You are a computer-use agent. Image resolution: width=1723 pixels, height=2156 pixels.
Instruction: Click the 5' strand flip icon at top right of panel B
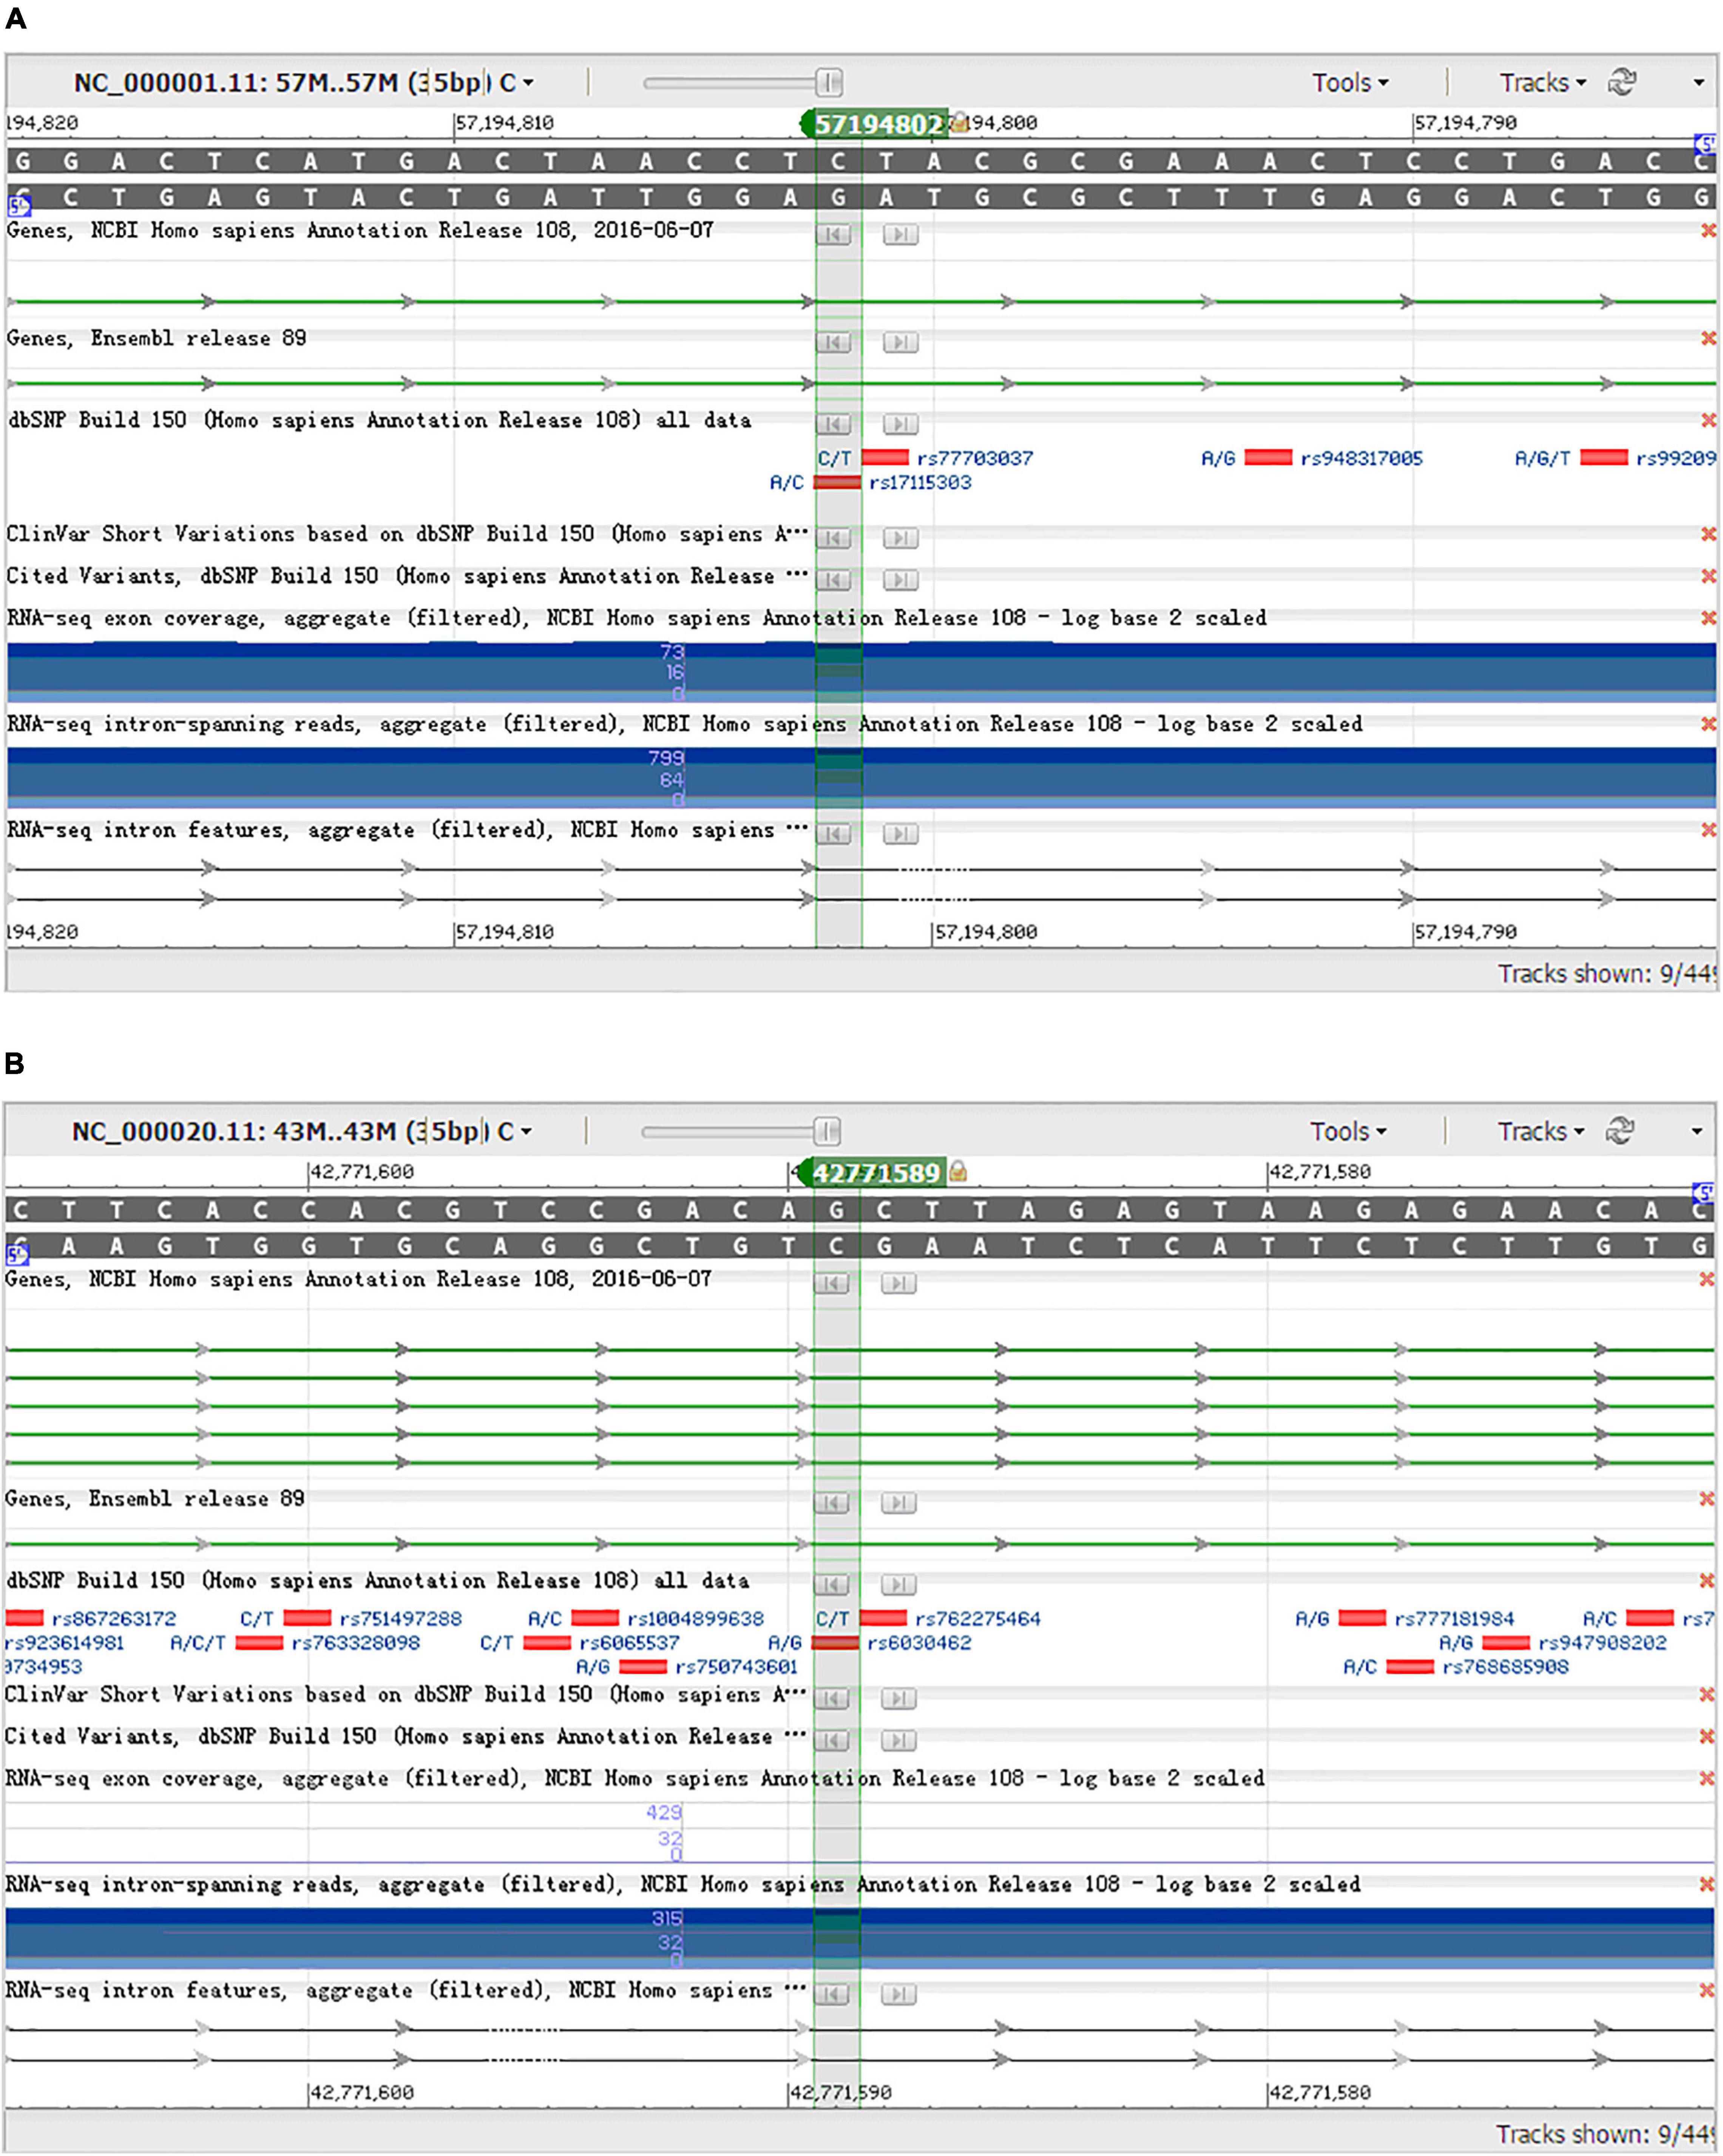(x=1704, y=1193)
